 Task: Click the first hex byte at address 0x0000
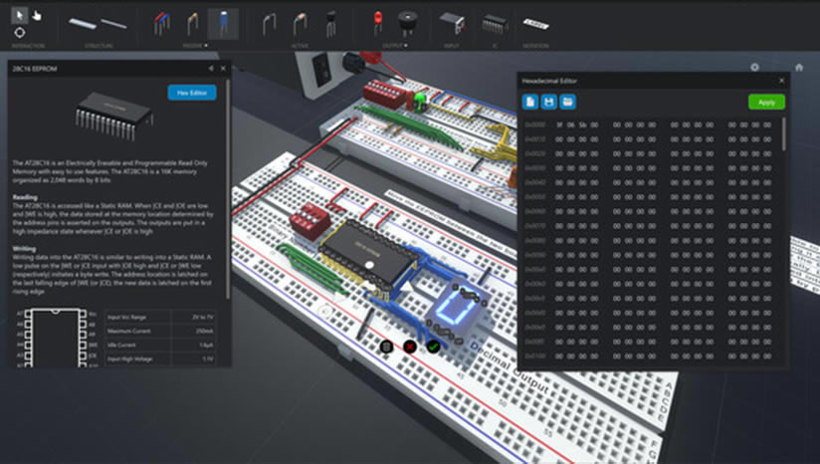pyautogui.click(x=560, y=124)
